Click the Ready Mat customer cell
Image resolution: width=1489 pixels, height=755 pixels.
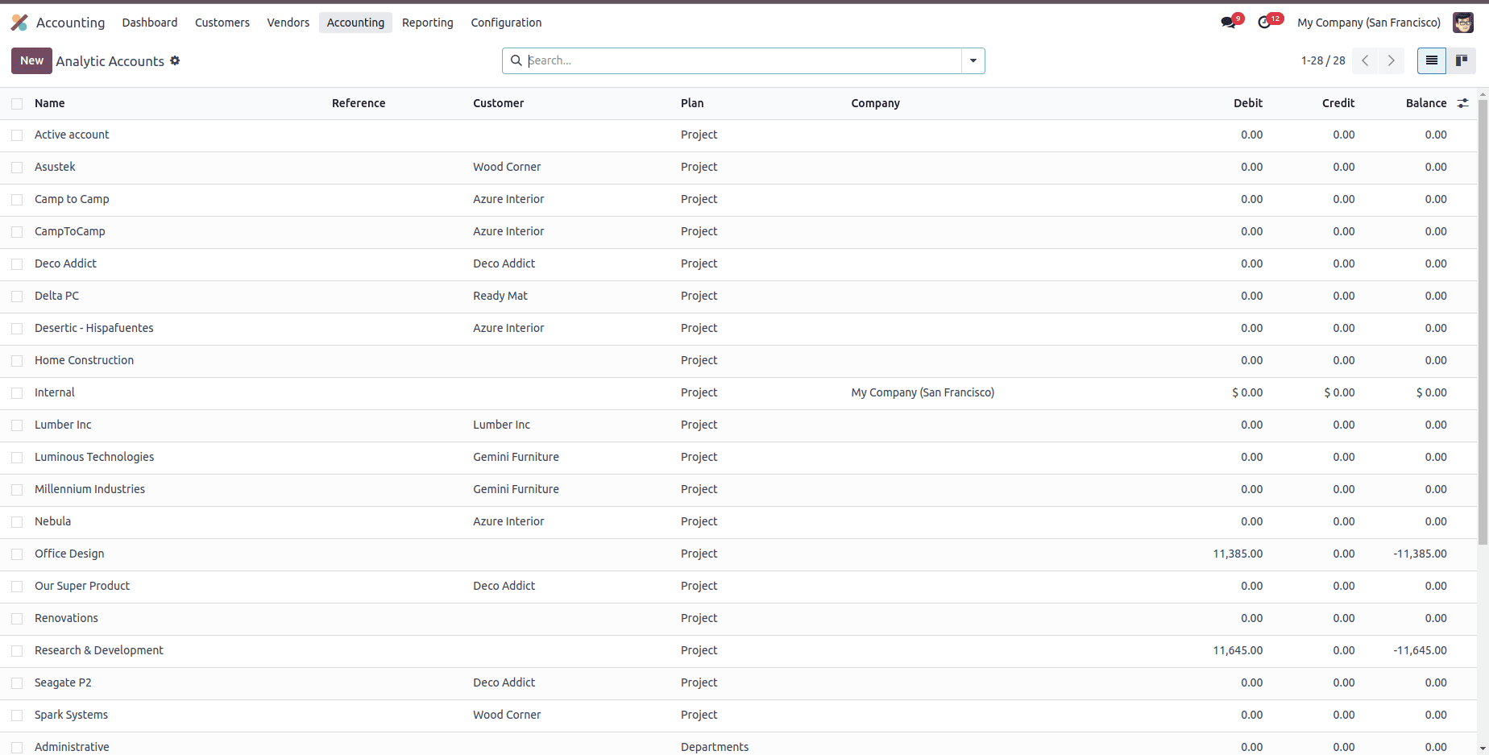[500, 296]
